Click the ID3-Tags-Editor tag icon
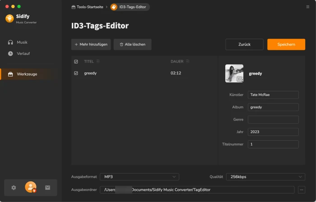Viewport: 316px width, 202px height. click(114, 7)
